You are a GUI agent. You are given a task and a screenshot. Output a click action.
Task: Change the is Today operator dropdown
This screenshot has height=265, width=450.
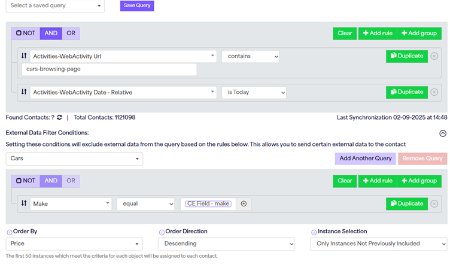point(254,92)
